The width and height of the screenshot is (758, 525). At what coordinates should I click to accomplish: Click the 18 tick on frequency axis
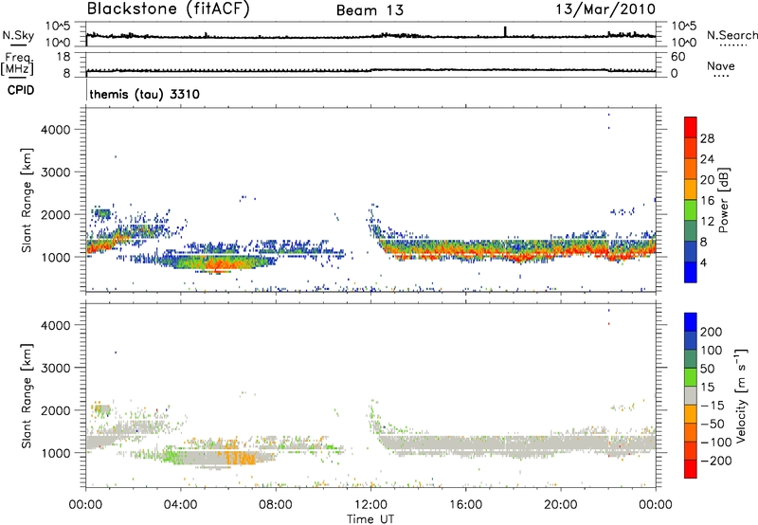(63, 57)
